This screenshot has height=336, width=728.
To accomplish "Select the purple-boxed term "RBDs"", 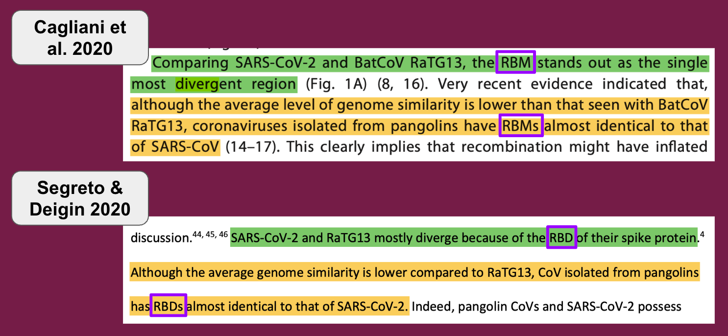I will tap(169, 306).
